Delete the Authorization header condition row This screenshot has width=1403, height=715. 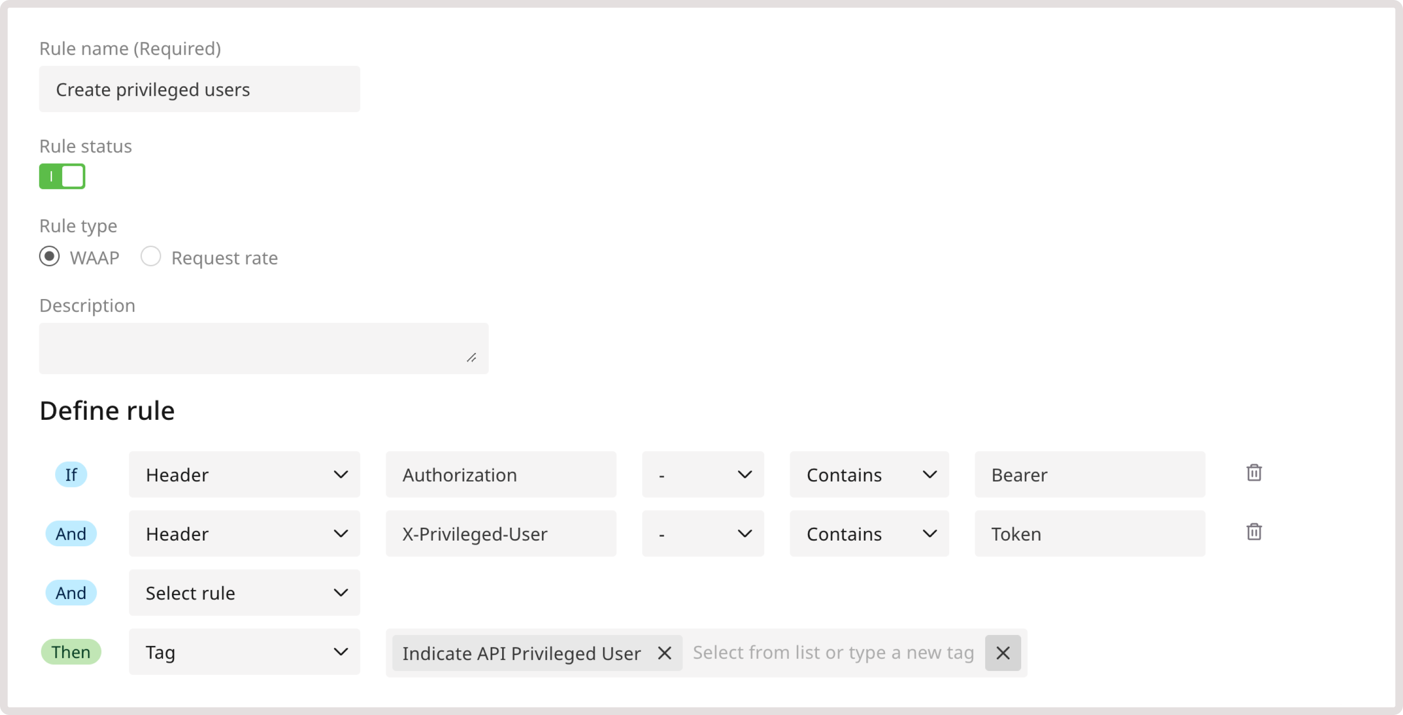click(1254, 473)
